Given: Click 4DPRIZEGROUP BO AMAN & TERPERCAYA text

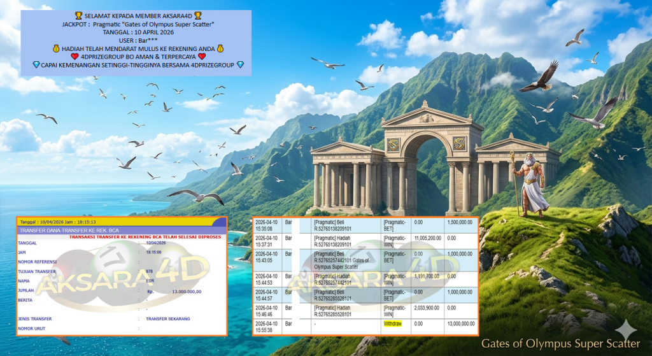Looking at the screenshot, I should 138,57.
